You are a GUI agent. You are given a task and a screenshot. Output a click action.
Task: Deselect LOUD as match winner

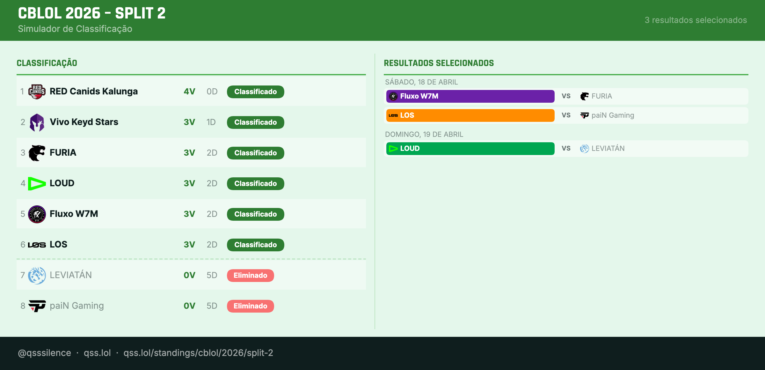470,149
